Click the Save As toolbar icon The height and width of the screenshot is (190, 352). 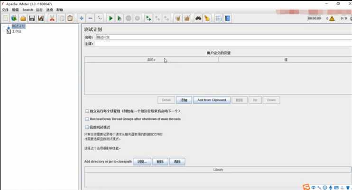click(x=41, y=18)
